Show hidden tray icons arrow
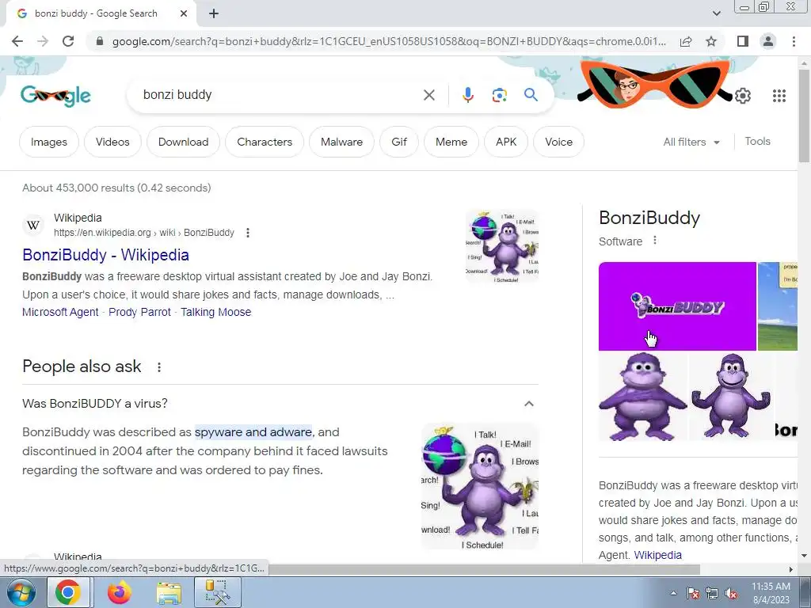The width and height of the screenshot is (811, 608). click(673, 593)
